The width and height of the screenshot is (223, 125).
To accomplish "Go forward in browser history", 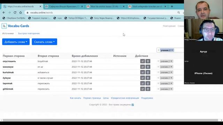I will [9, 12].
